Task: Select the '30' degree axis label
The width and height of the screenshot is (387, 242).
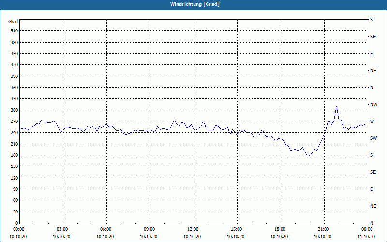Action: point(15,212)
